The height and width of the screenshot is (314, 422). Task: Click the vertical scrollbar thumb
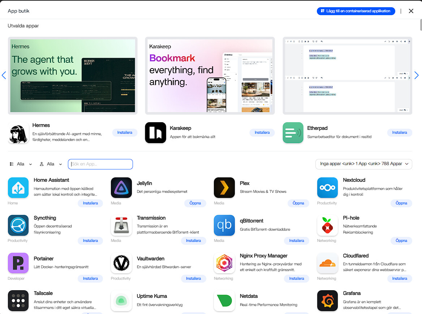tap(421, 25)
